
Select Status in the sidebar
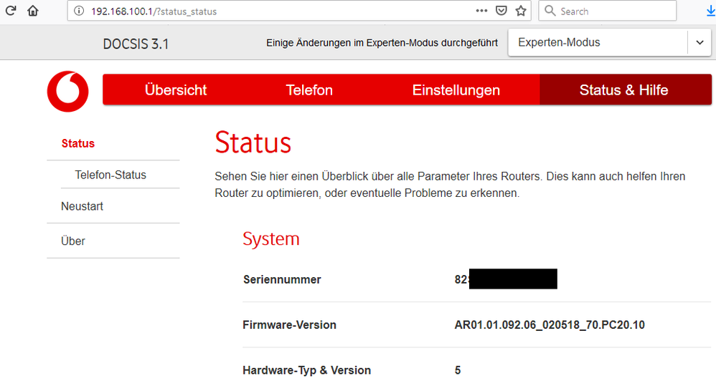(x=78, y=143)
